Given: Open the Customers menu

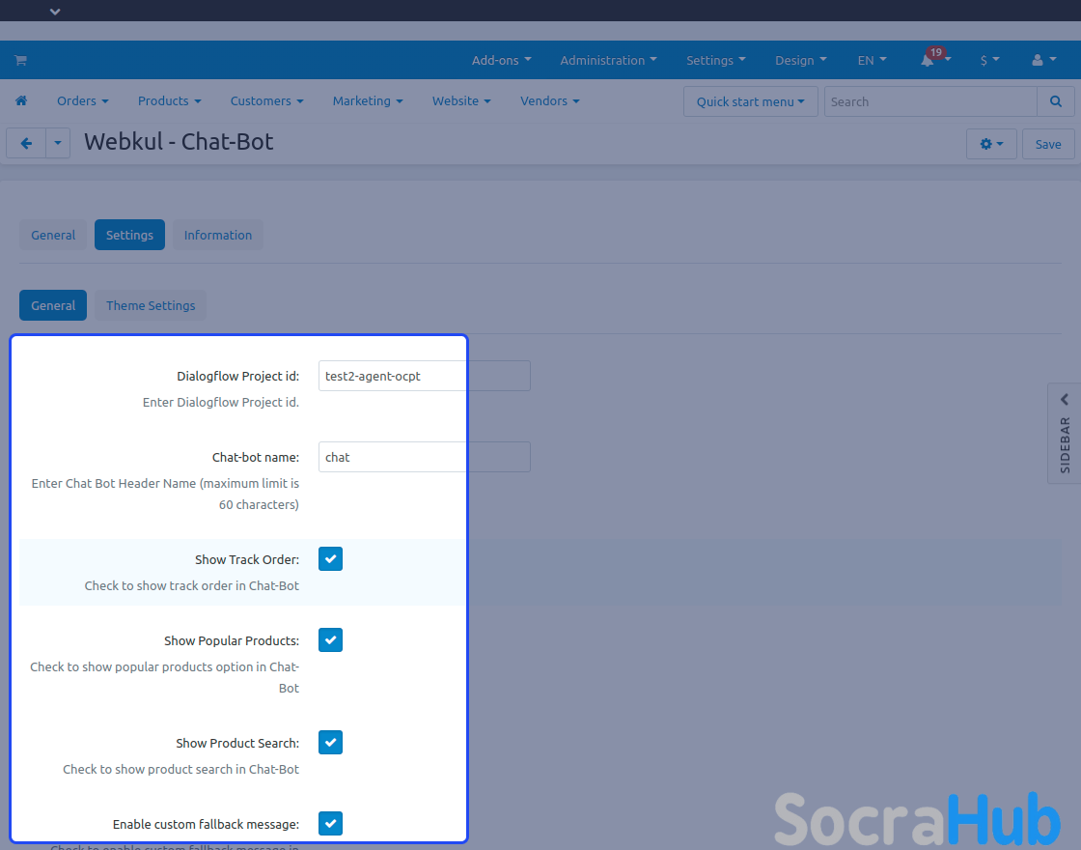Looking at the screenshot, I should click(266, 100).
